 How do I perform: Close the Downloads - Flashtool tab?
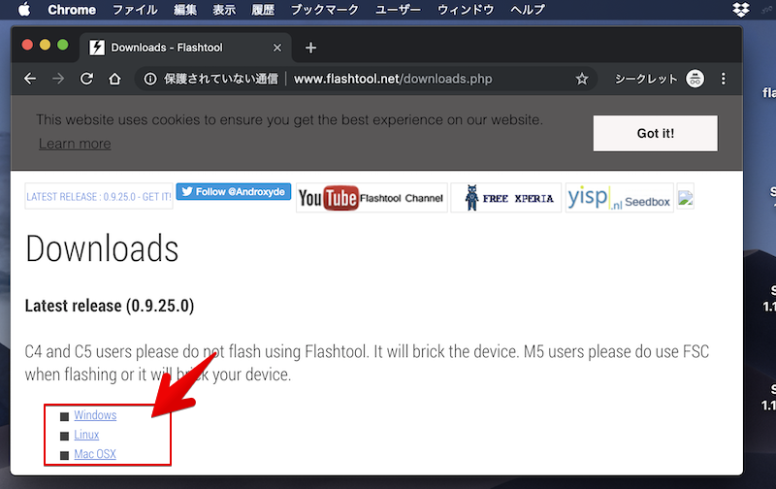[277, 48]
